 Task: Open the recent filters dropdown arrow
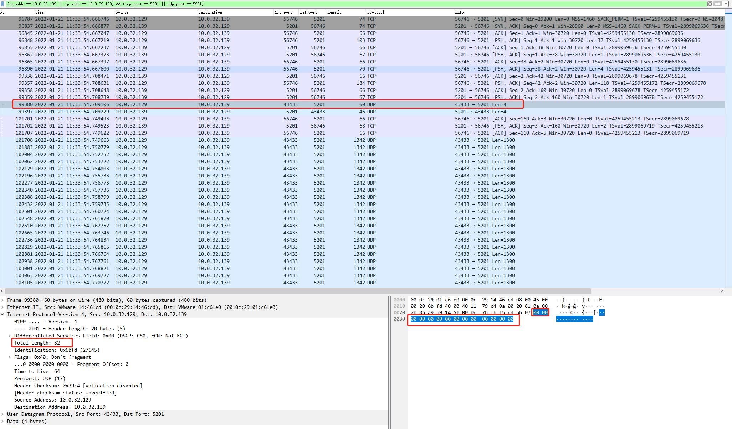point(726,4)
